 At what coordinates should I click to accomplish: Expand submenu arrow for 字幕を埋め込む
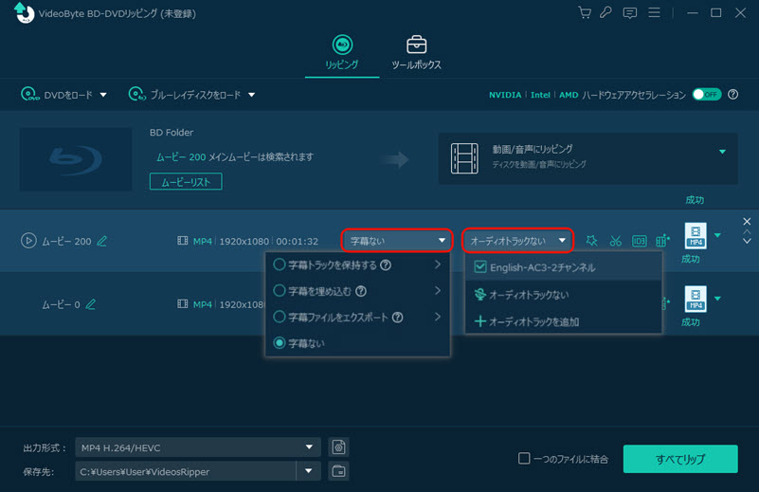click(438, 290)
